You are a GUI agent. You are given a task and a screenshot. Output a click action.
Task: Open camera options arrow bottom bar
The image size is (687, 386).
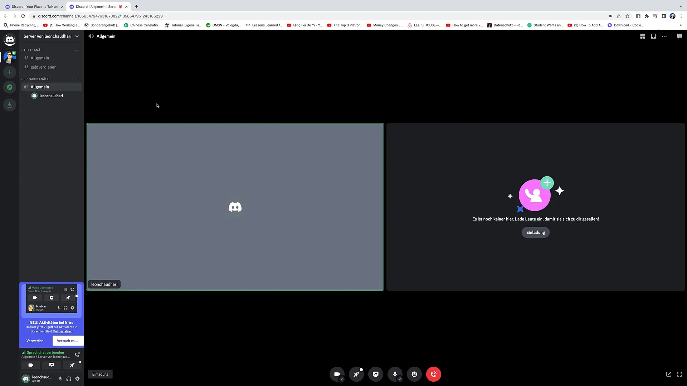[x=342, y=379]
